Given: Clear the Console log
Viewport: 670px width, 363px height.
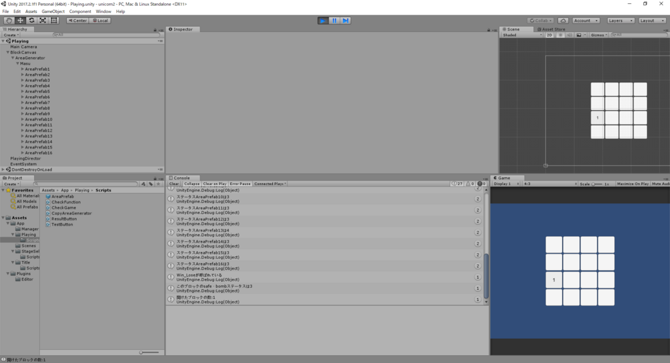Looking at the screenshot, I should tap(174, 184).
